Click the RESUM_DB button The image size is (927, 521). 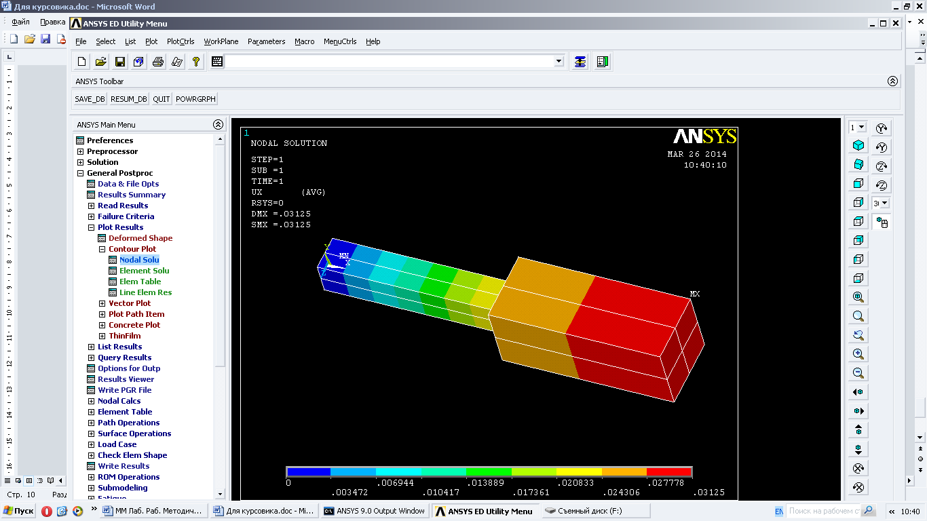click(x=129, y=99)
